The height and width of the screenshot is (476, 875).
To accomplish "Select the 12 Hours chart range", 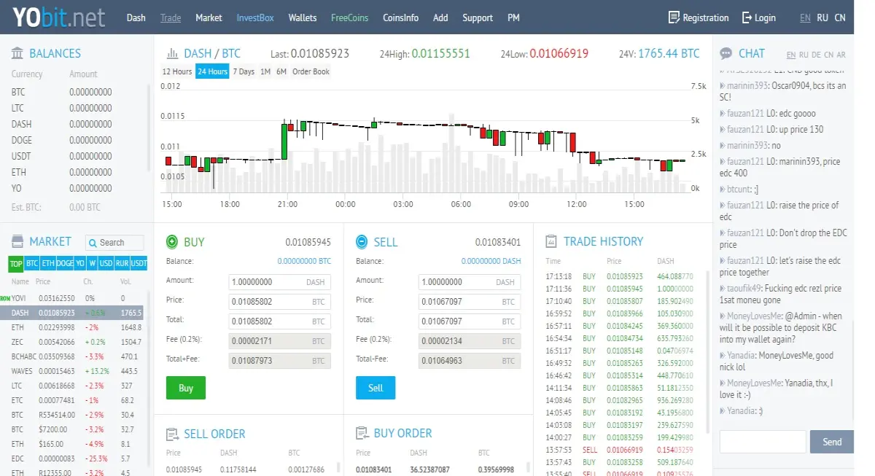I will click(x=176, y=71).
